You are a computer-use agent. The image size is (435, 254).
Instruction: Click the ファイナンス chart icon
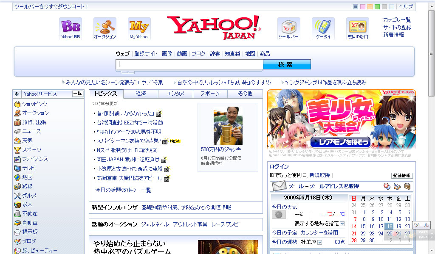tap(17, 159)
